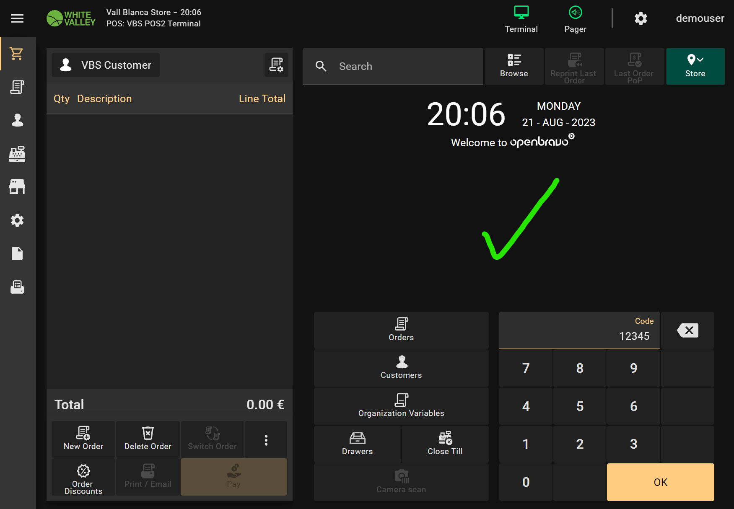Screen dimensions: 734x509
Task: Select the shopping cart sidebar icon
Action: click(x=17, y=54)
